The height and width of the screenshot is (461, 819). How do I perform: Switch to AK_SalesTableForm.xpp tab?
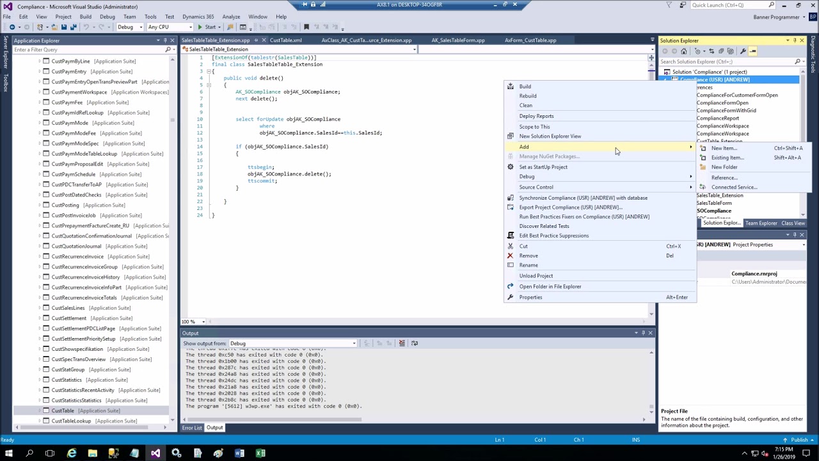click(458, 40)
